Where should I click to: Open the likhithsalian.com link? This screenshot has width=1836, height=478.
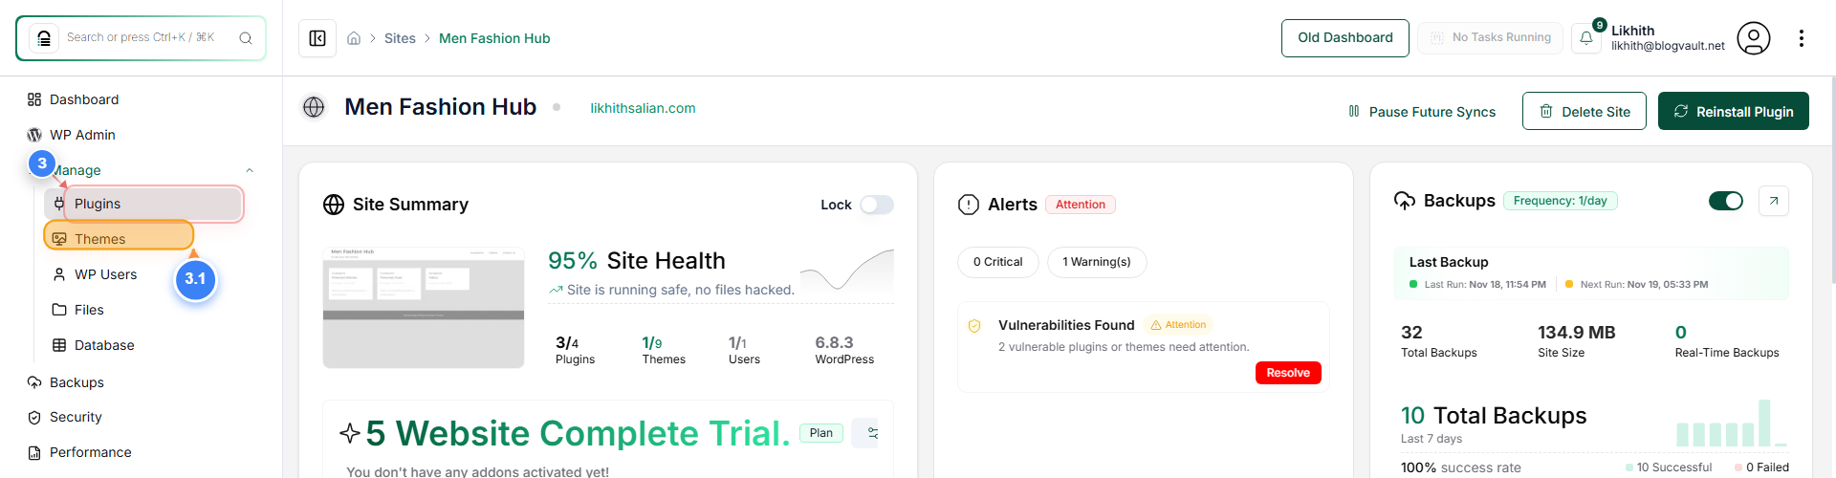pyautogui.click(x=644, y=108)
